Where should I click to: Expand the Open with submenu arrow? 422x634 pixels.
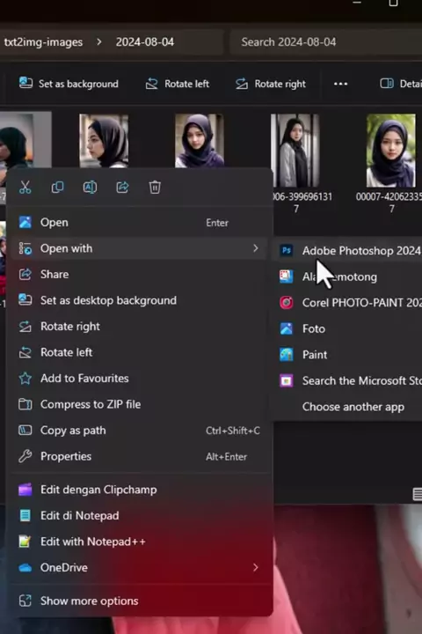255,248
